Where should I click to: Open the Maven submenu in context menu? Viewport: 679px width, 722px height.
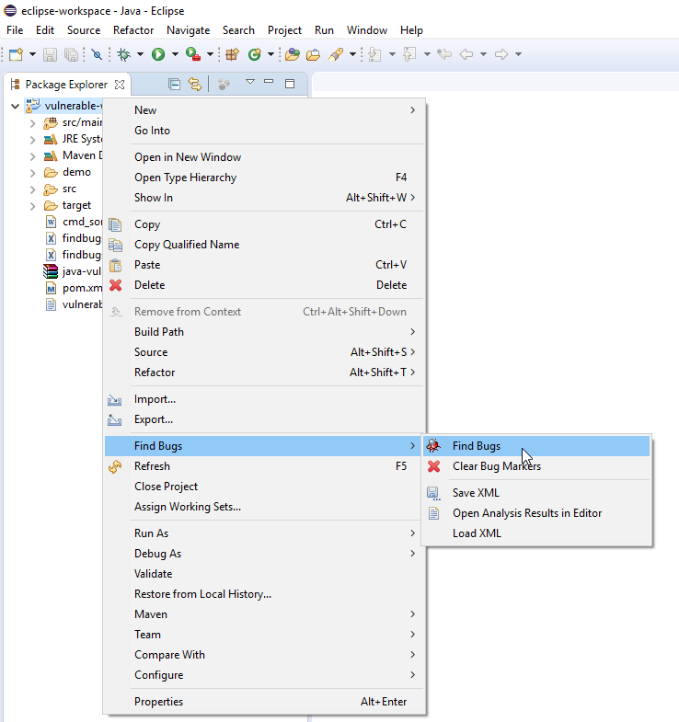(x=263, y=614)
